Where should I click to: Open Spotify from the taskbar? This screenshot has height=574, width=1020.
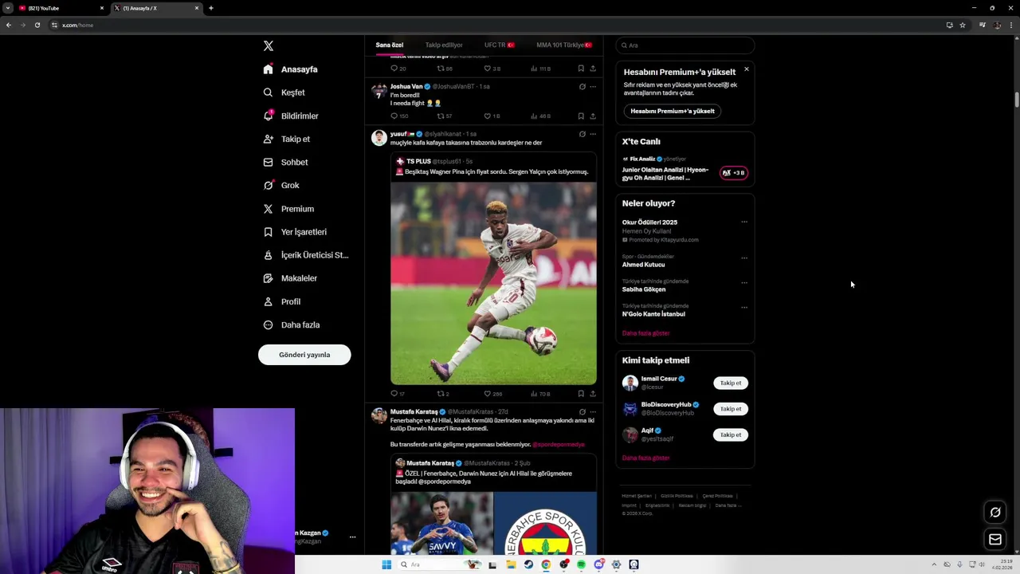coord(581,564)
